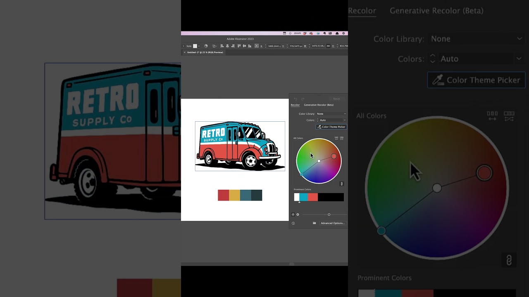The height and width of the screenshot is (297, 529).
Task: Click randomly change color order icon above small wheel
Action: pos(342,138)
